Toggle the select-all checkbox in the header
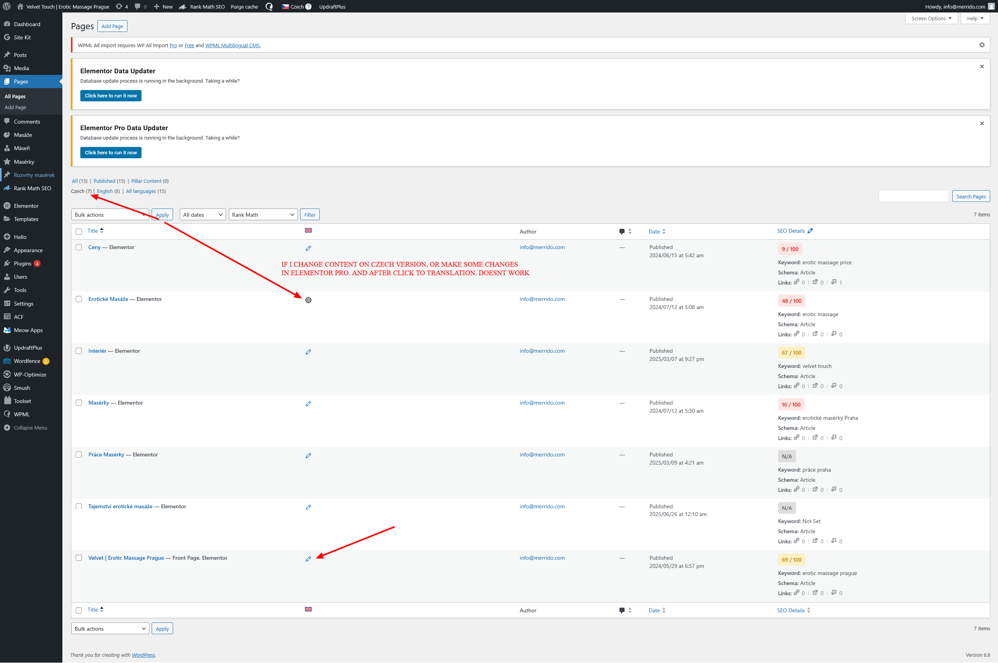 click(x=79, y=231)
